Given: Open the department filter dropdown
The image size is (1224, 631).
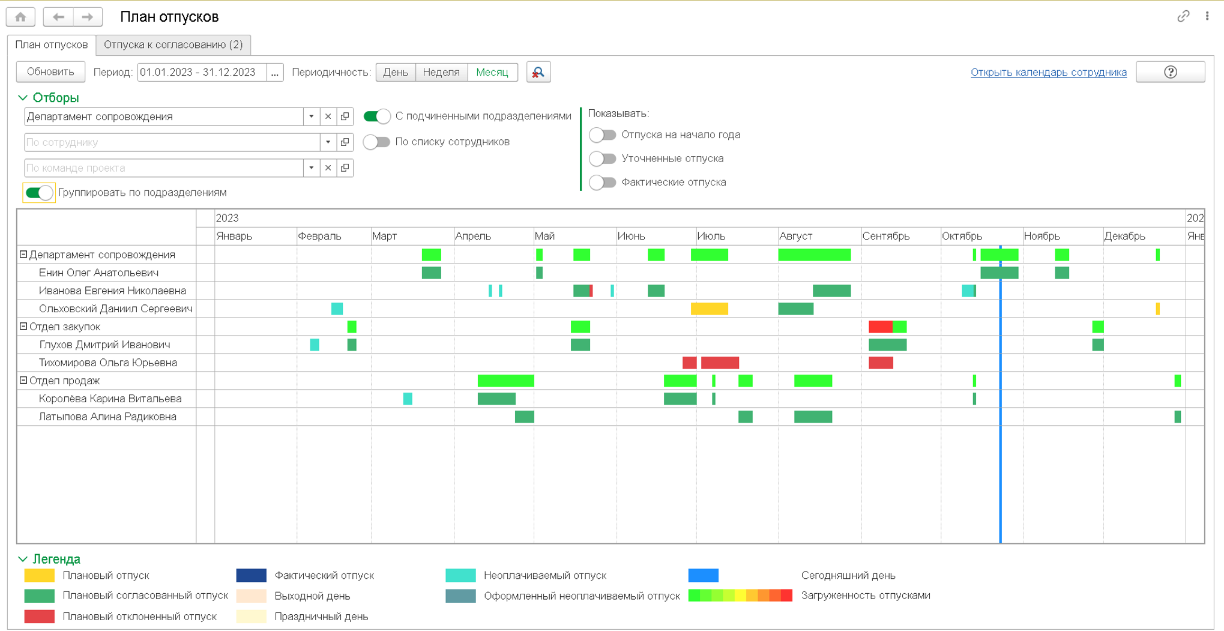Looking at the screenshot, I should [311, 116].
